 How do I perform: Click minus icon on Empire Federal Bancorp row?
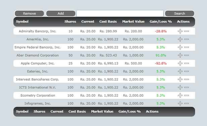click(187, 48)
